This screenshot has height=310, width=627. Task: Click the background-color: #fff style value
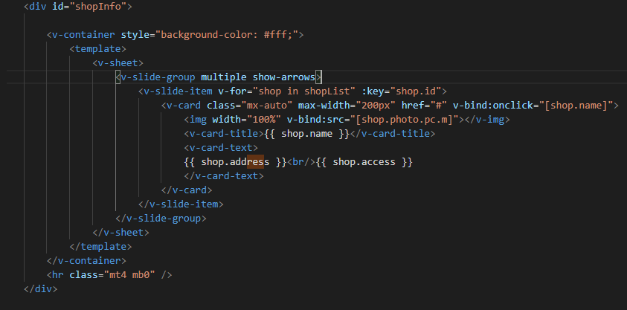click(x=222, y=35)
